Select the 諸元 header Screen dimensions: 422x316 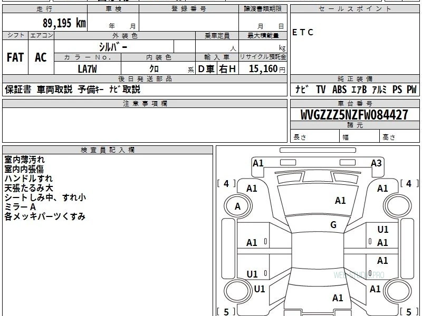[x=354, y=125]
